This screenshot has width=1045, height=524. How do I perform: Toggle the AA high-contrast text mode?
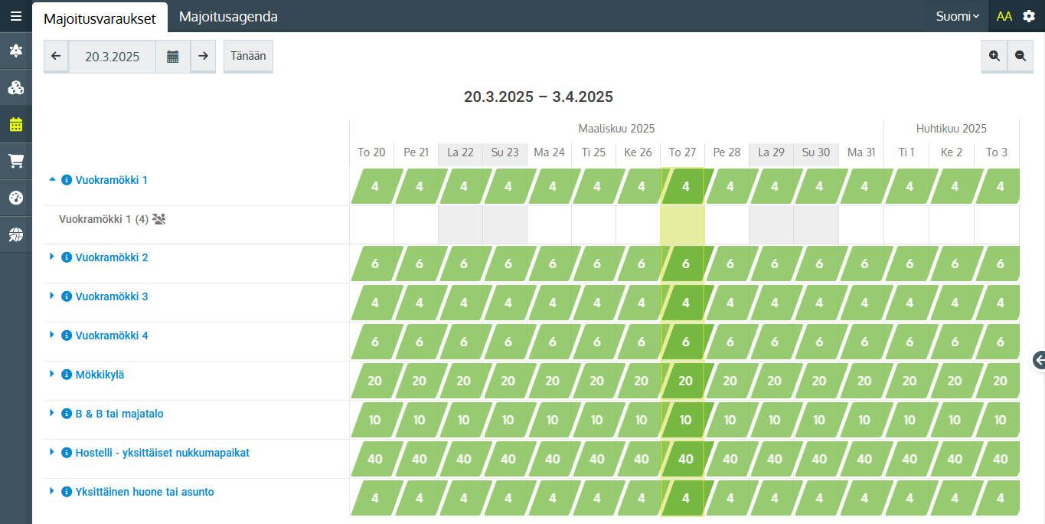[x=1004, y=16]
